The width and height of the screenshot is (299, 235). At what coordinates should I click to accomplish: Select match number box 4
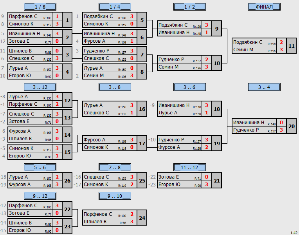click(67, 72)
